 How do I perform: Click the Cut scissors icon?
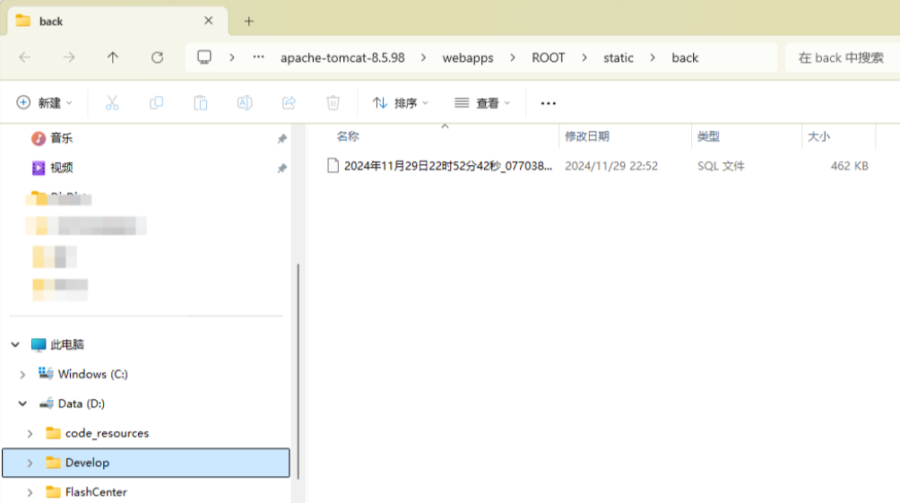coord(112,103)
